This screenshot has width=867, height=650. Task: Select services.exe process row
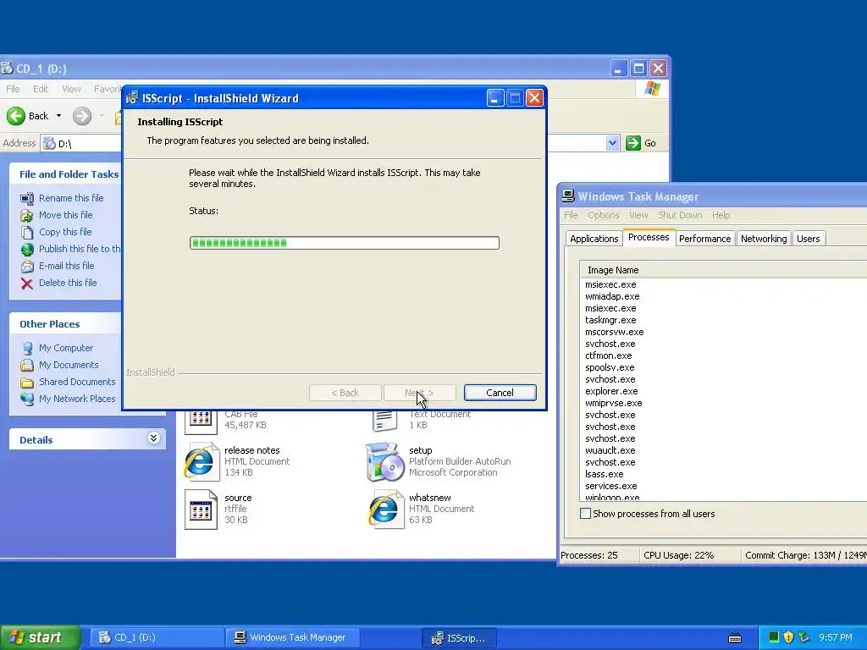(611, 486)
